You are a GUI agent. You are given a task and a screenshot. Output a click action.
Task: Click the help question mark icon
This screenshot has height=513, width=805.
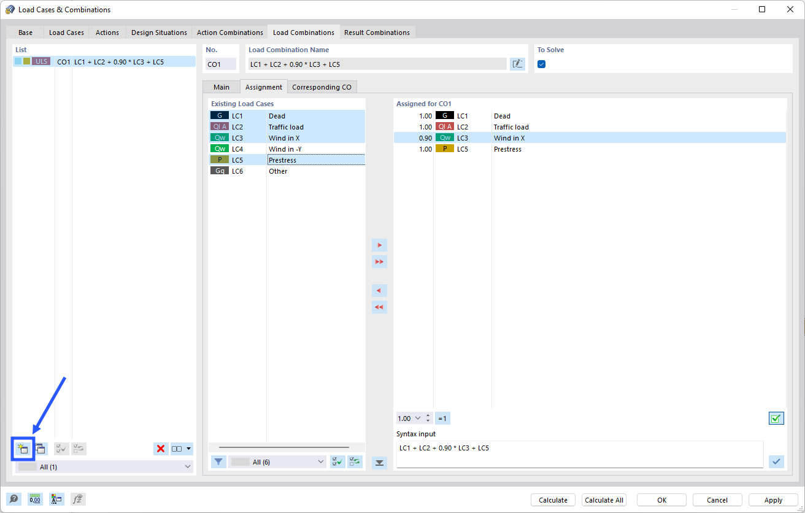click(x=13, y=499)
